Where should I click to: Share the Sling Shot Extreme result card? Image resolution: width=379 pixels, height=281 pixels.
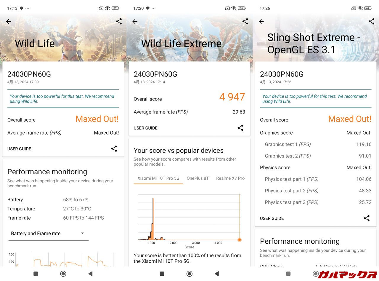(x=367, y=218)
